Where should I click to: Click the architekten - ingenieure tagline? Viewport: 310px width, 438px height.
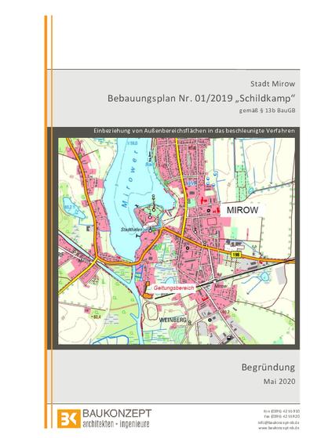pyautogui.click(x=116, y=423)
